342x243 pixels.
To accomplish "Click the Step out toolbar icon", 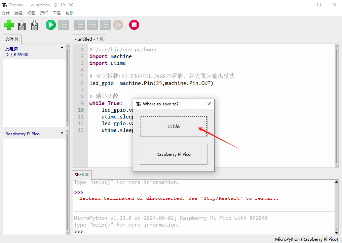I will [105, 25].
